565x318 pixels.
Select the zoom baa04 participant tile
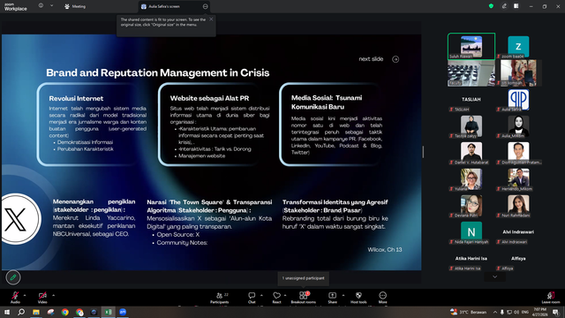[518, 46]
